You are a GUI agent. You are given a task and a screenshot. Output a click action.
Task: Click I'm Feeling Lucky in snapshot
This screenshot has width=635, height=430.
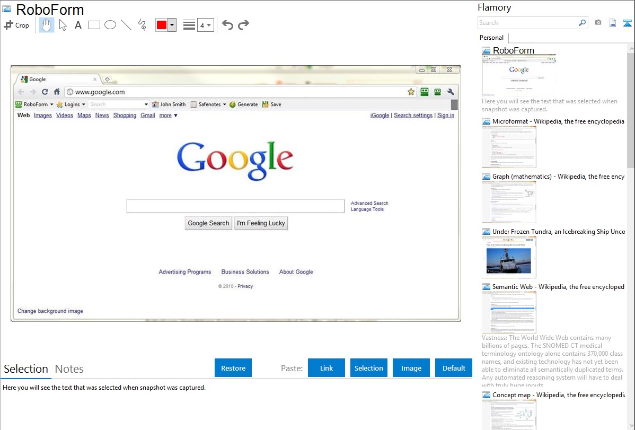261,223
